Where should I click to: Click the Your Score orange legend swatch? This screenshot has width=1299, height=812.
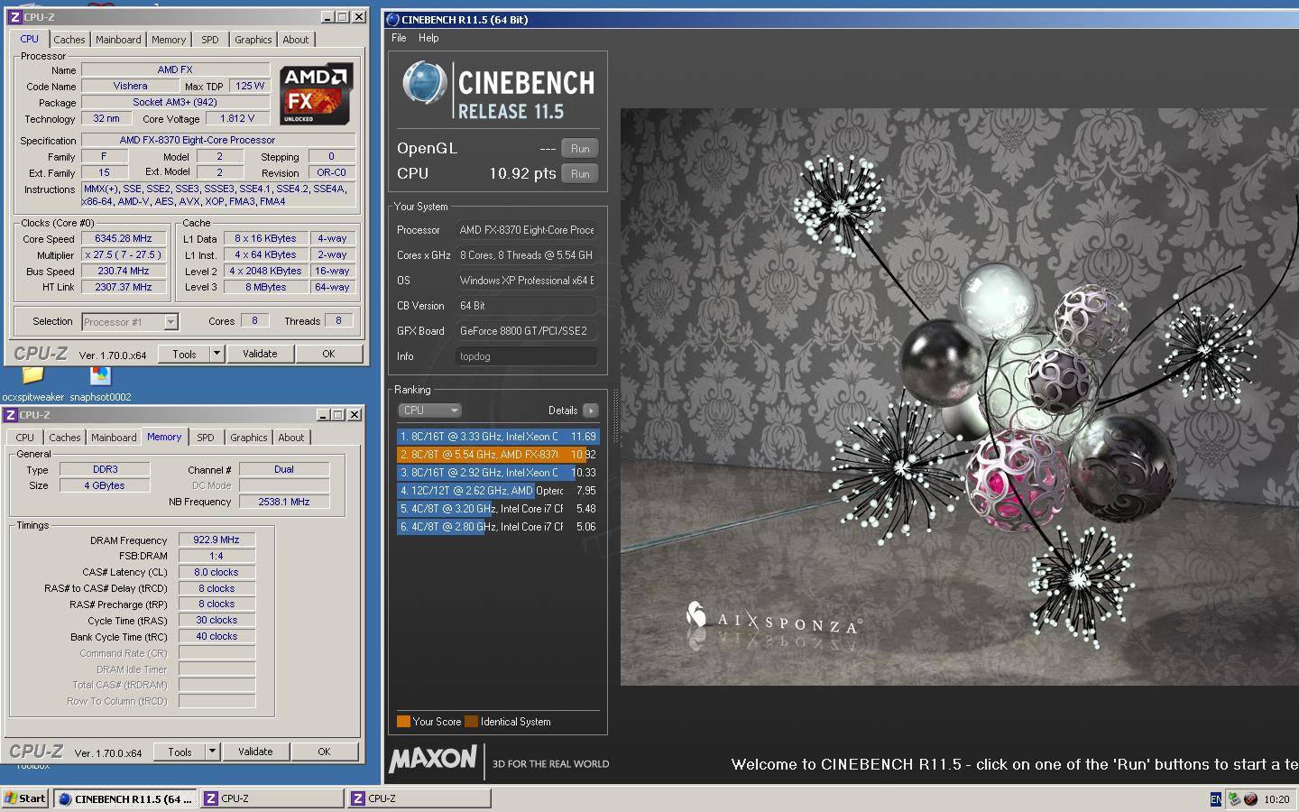[x=403, y=722]
